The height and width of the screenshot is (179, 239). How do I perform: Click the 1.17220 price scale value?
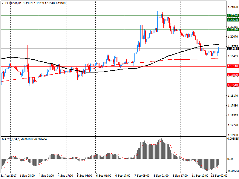[233, 125]
